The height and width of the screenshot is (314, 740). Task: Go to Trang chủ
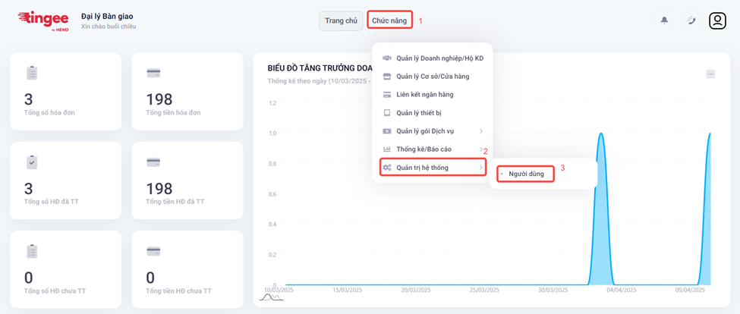(x=341, y=20)
